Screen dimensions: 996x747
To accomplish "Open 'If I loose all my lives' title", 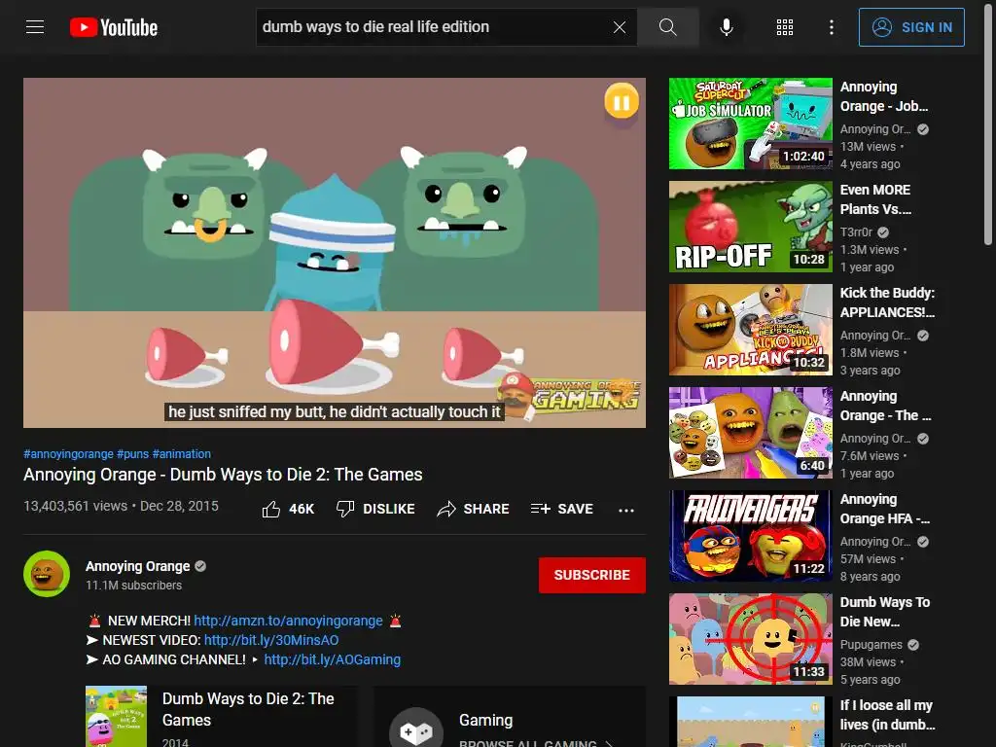I will point(887,715).
